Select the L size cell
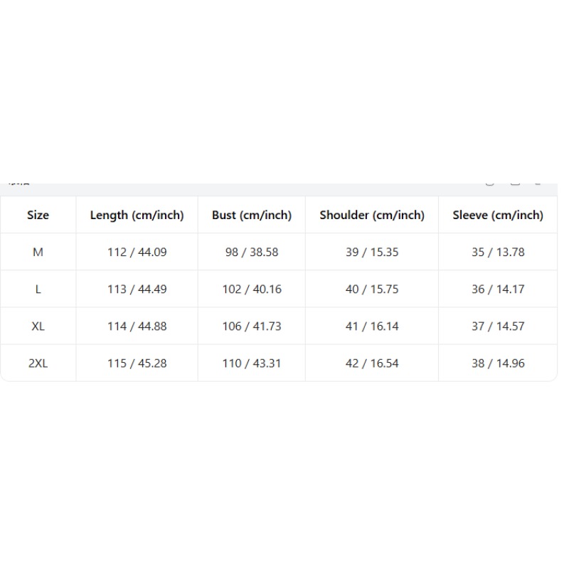The height and width of the screenshot is (569, 569). point(38,289)
